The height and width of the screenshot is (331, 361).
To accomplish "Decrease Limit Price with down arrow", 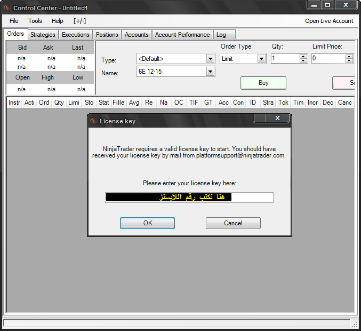I will click(x=349, y=61).
